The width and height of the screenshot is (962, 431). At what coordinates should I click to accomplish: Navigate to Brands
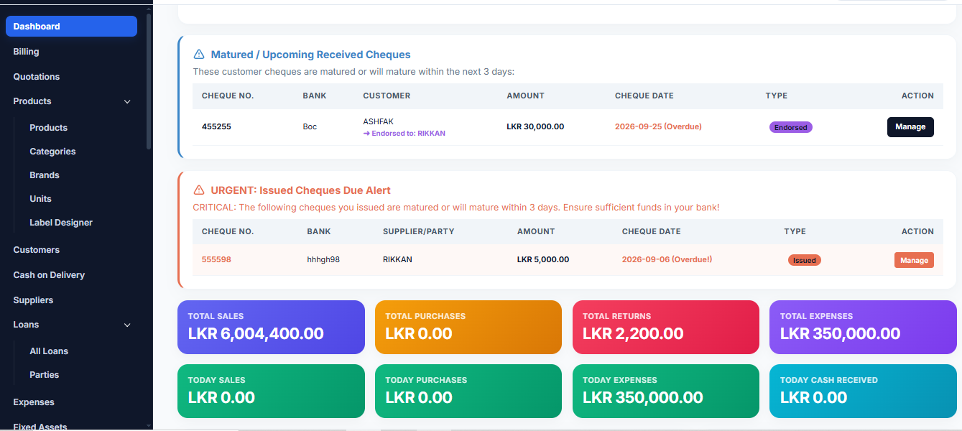point(45,175)
